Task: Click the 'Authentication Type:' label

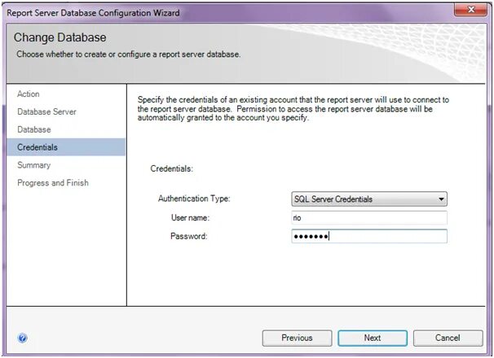Action: pos(194,199)
